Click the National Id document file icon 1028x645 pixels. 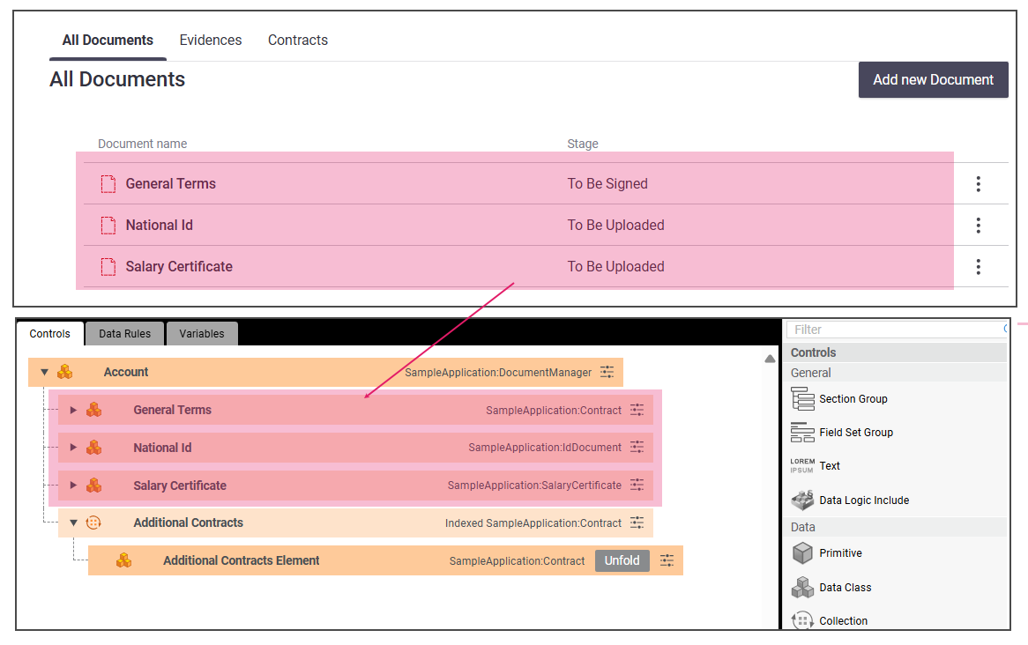click(108, 226)
